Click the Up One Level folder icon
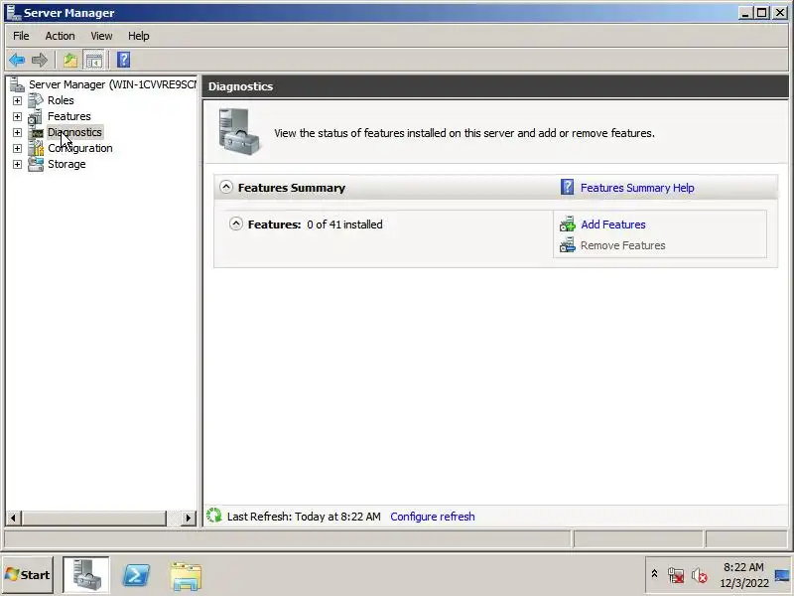 [70, 61]
